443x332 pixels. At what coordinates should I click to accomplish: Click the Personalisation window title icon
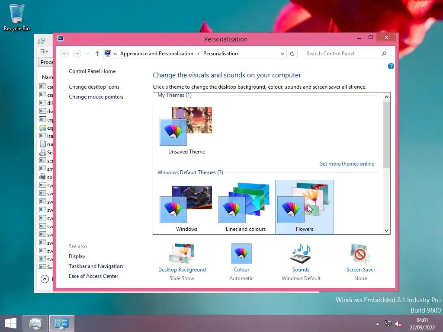(61, 38)
